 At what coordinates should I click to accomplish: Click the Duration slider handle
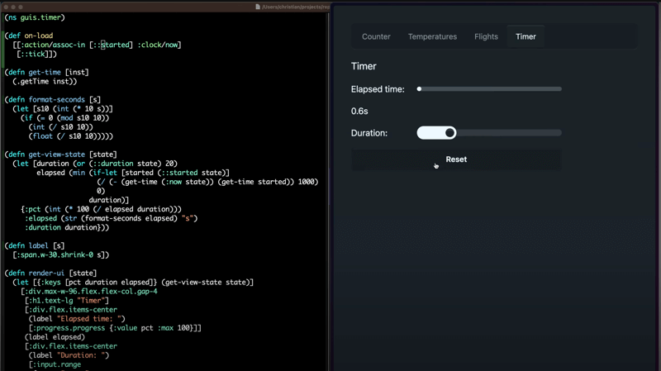pyautogui.click(x=449, y=133)
